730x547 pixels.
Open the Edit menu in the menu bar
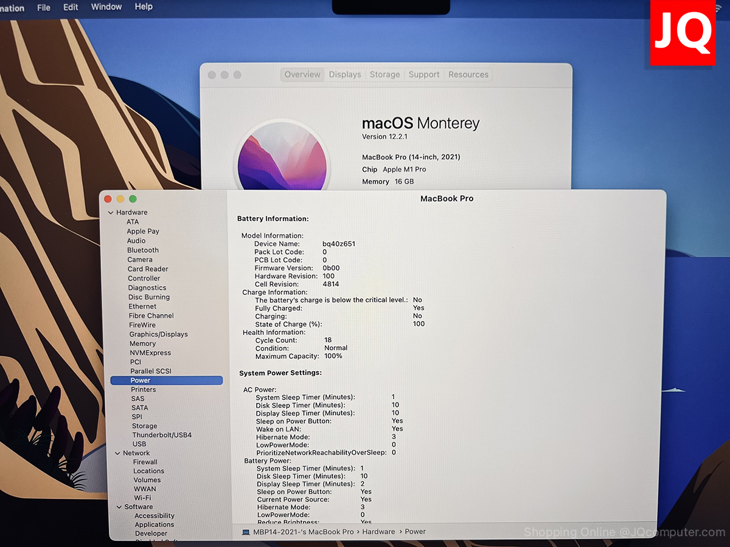pos(71,7)
